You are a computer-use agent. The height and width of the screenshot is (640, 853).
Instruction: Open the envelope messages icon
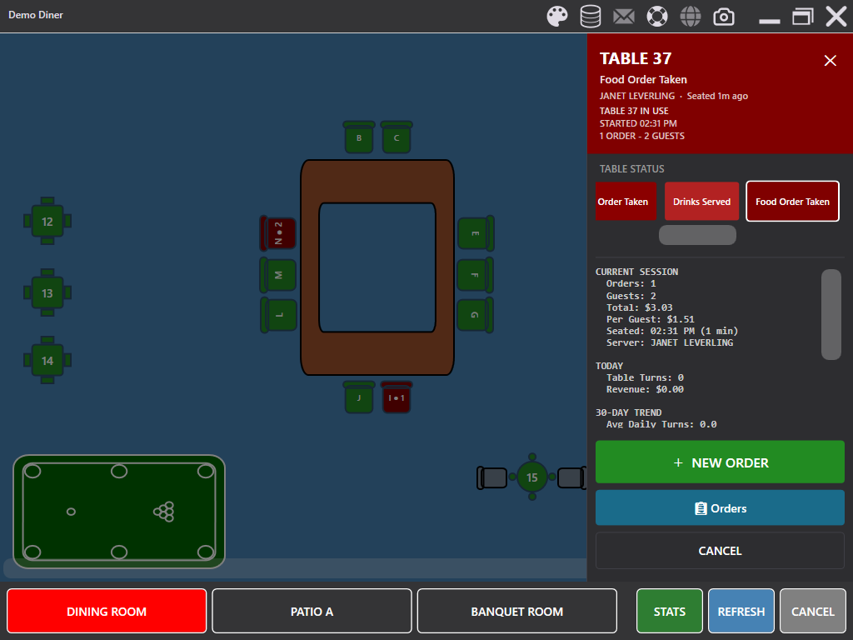(624, 16)
